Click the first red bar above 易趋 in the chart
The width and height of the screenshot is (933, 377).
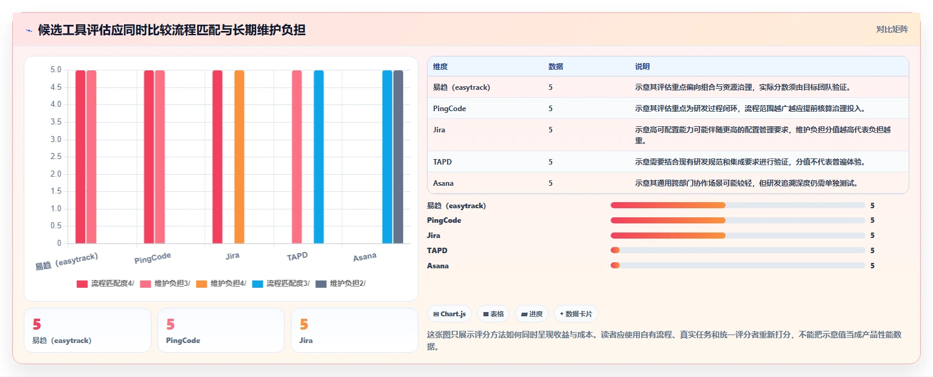pos(80,157)
